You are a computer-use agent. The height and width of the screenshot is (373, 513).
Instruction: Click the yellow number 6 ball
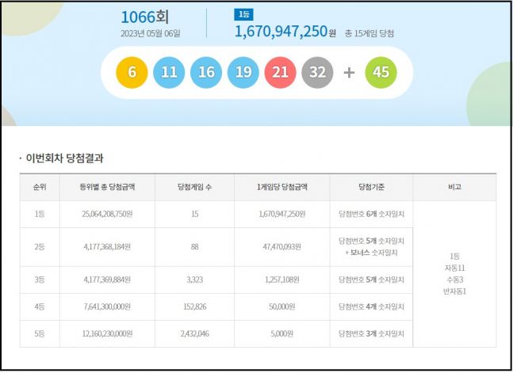132,72
